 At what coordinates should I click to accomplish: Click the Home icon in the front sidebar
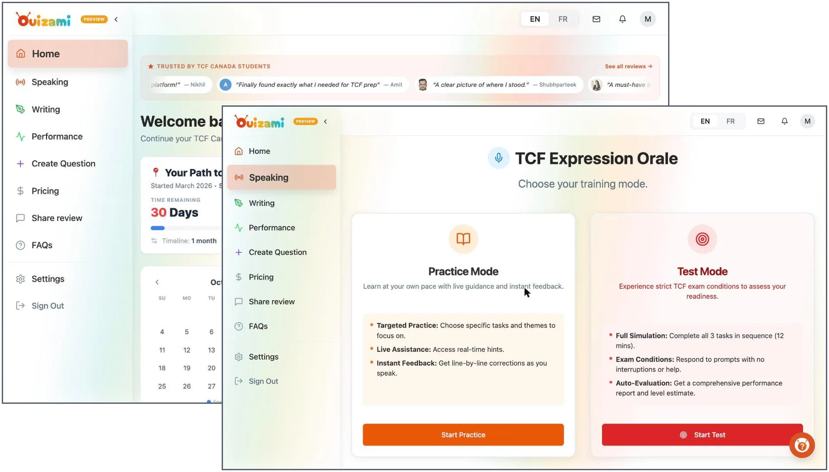pos(239,151)
